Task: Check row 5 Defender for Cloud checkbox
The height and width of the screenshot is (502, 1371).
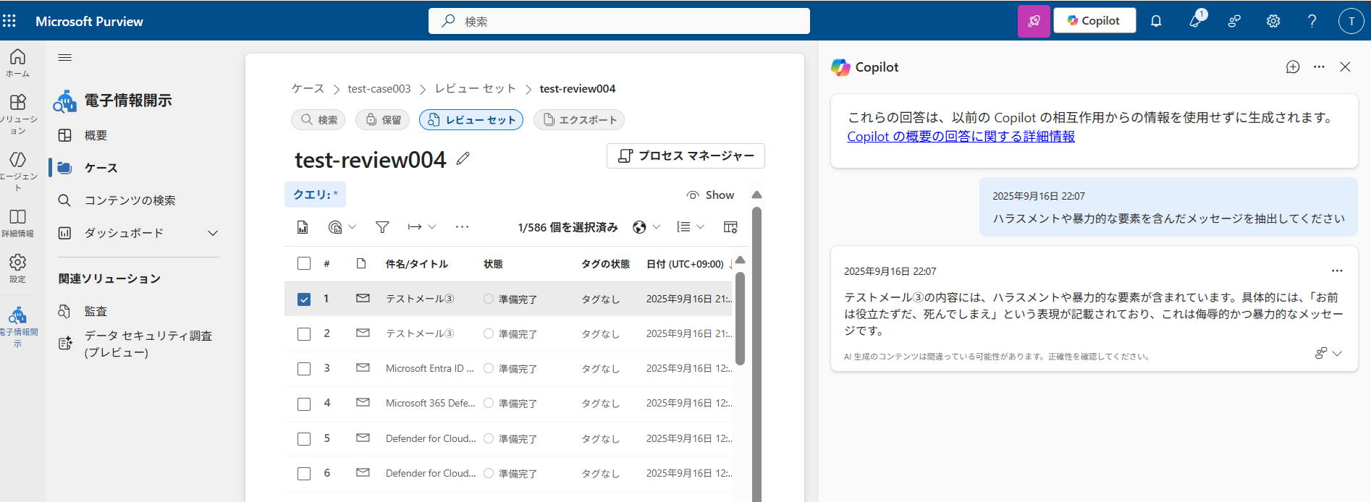Action: point(304,439)
